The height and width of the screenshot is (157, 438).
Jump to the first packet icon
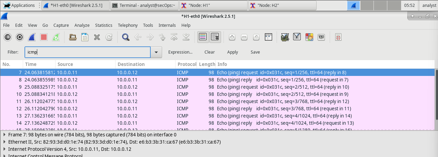click(x=174, y=37)
